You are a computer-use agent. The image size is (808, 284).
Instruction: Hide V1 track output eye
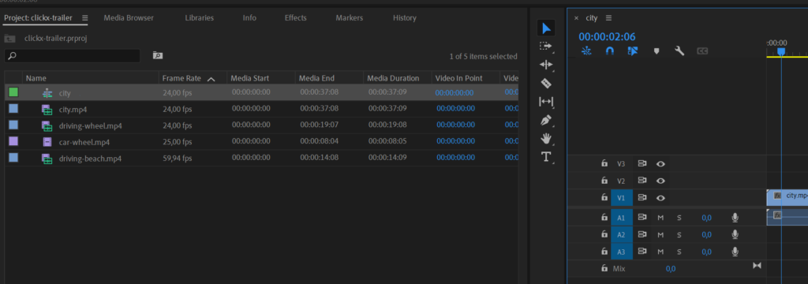[660, 198]
